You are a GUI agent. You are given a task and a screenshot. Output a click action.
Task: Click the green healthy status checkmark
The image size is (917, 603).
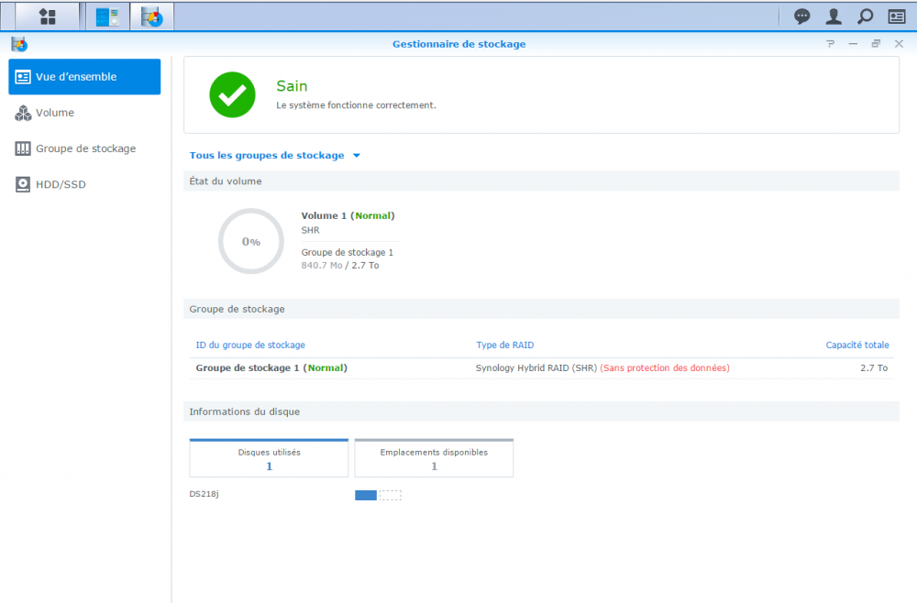click(232, 94)
